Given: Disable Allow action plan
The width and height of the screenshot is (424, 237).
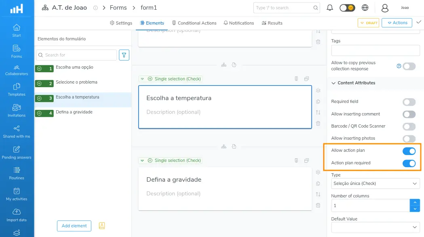Looking at the screenshot, I should click(x=409, y=151).
